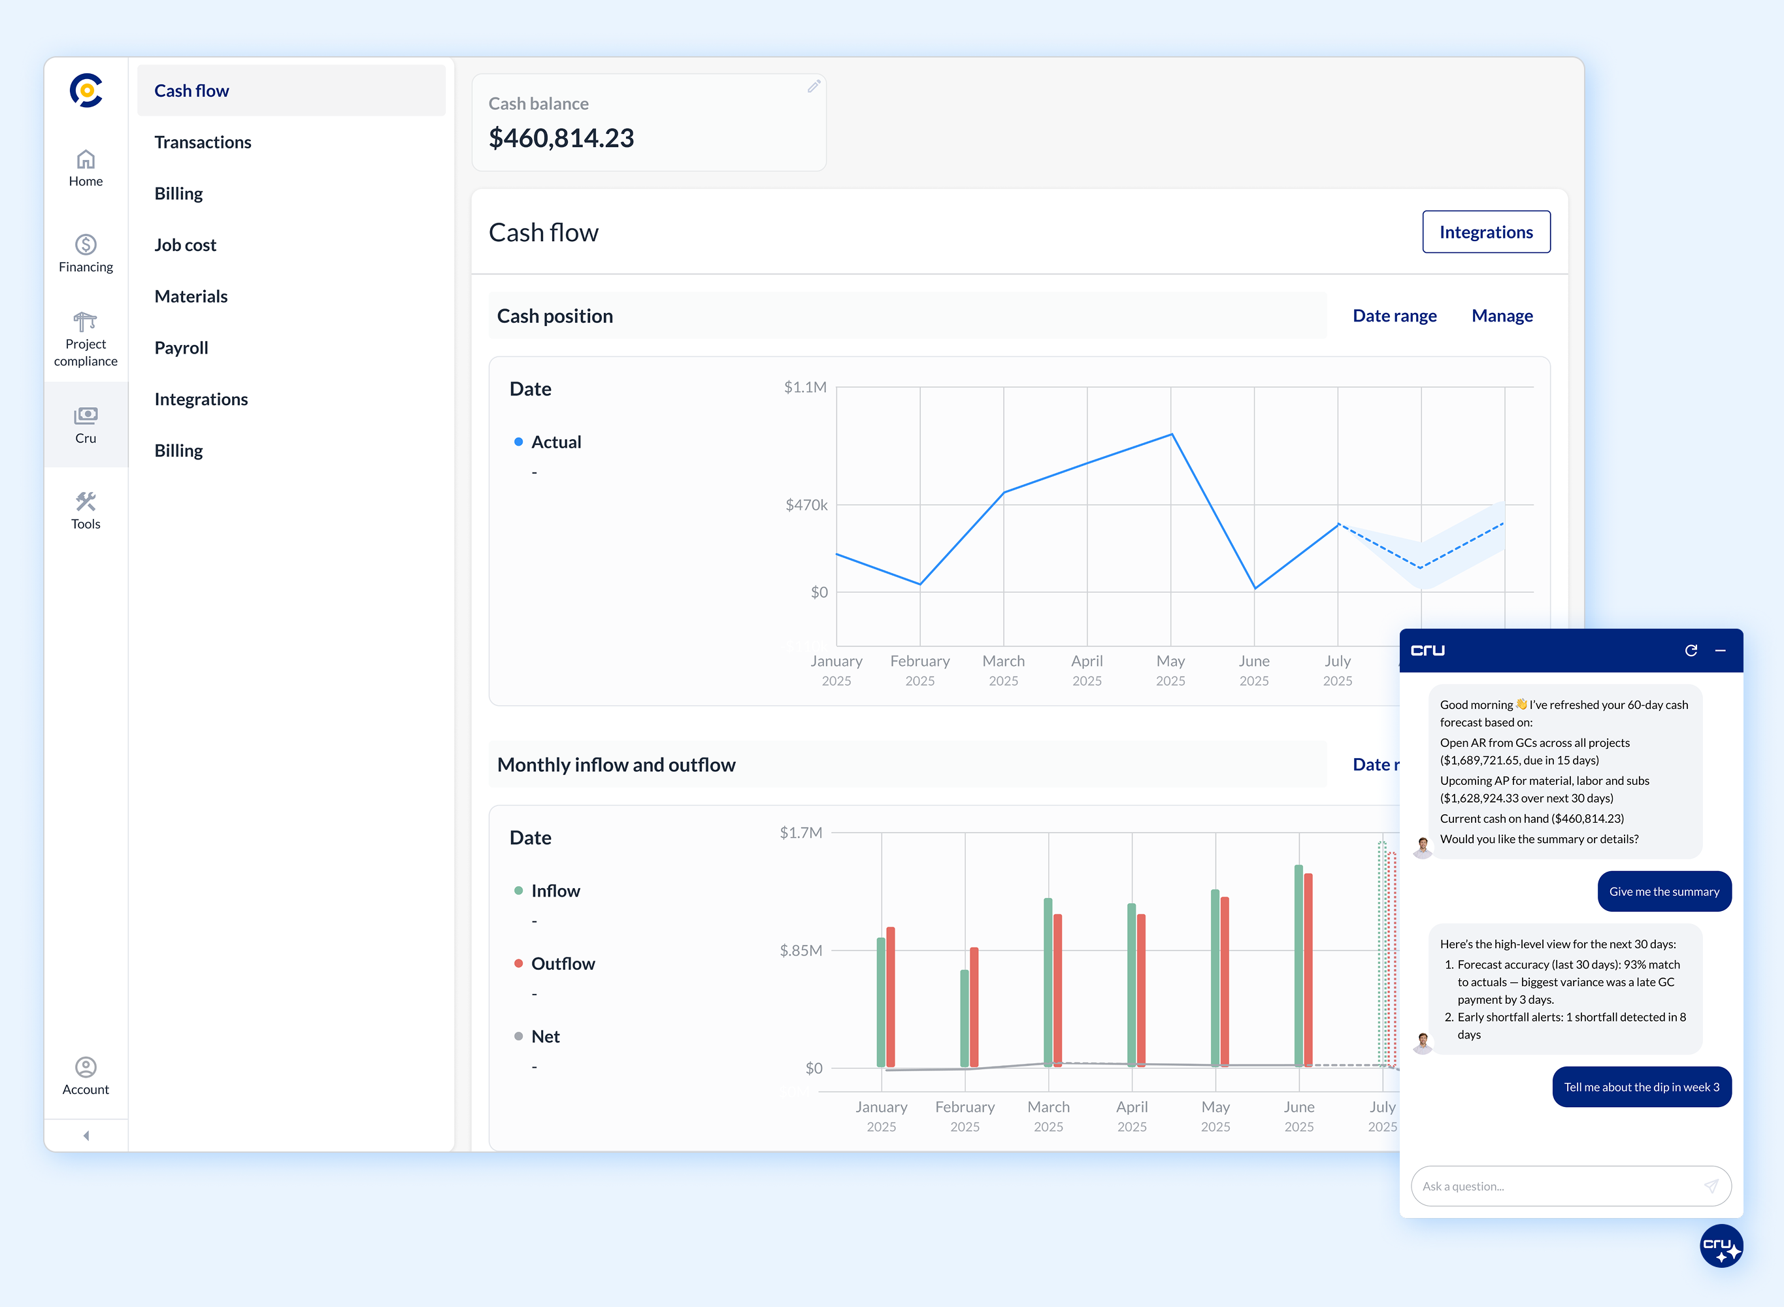Image resolution: width=1784 pixels, height=1307 pixels.
Task: Click the send message paper plane icon
Action: tap(1710, 1186)
